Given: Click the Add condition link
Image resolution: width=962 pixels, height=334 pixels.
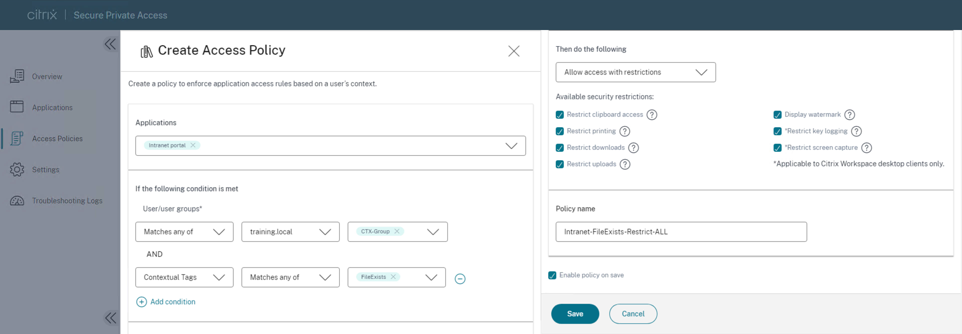Looking at the screenshot, I should pyautogui.click(x=172, y=302).
